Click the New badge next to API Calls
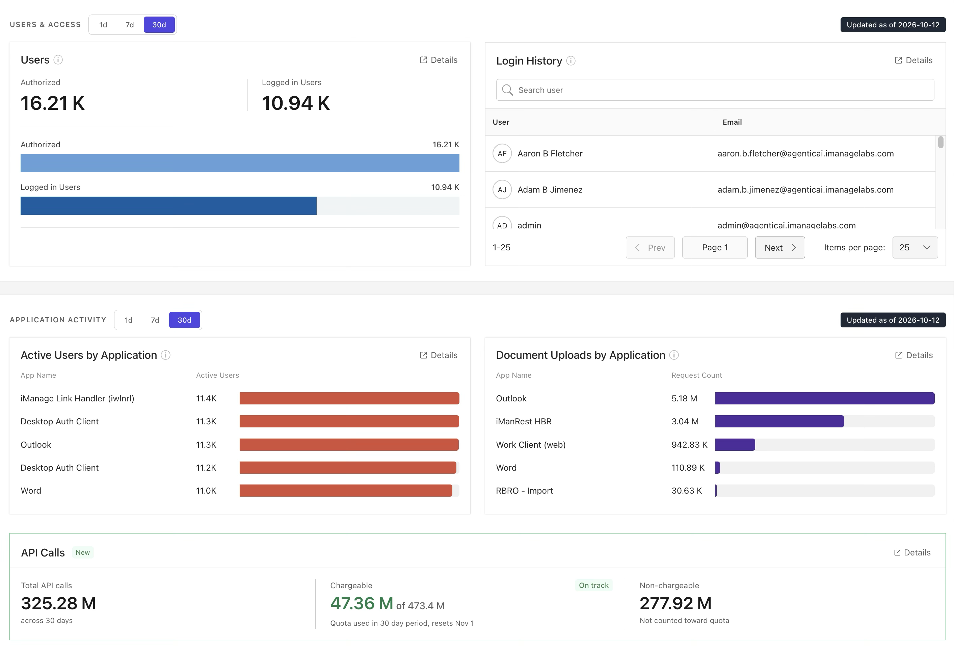 (x=82, y=553)
